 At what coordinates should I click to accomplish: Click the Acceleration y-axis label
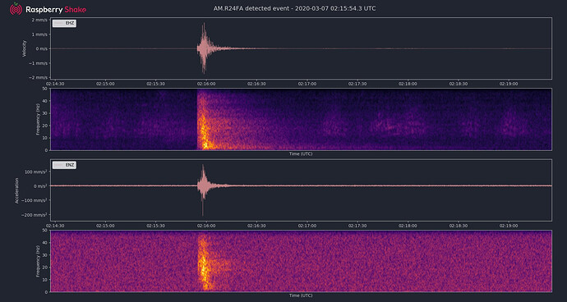click(x=17, y=190)
